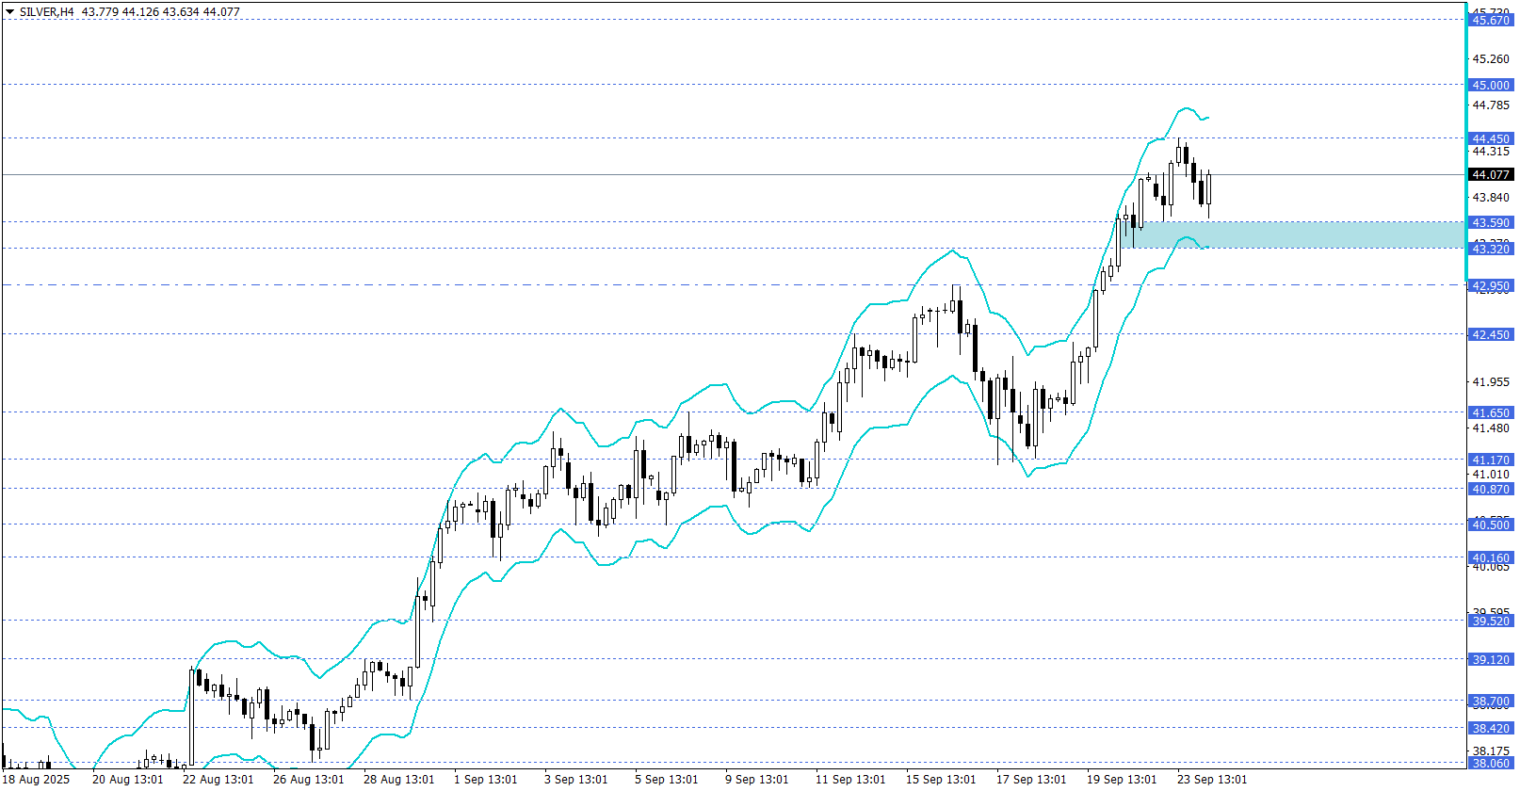Select the 45.670 price level label

click(x=1490, y=20)
